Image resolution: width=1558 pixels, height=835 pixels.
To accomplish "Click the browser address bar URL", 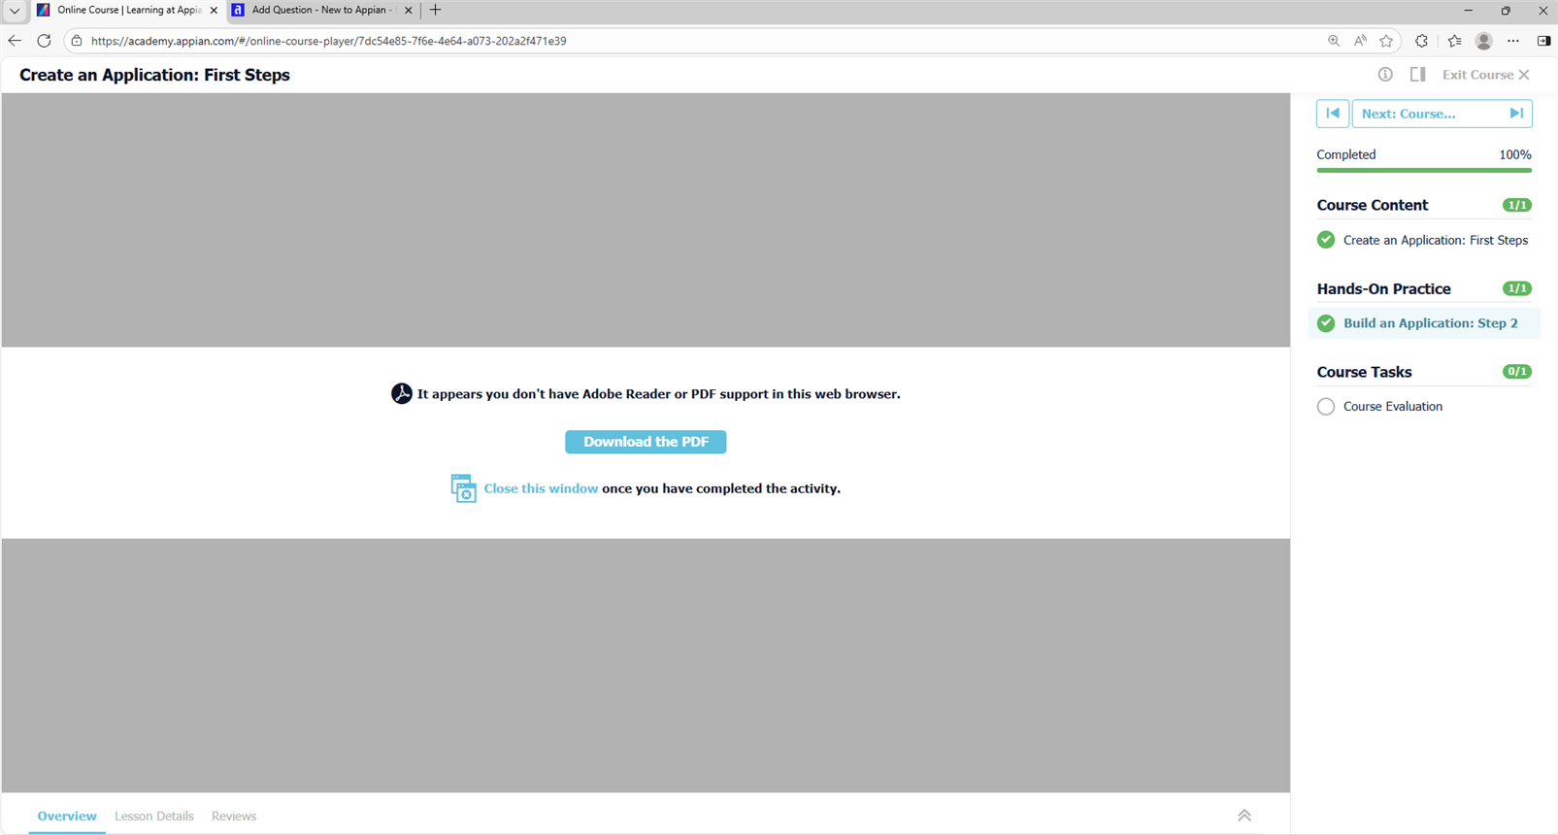I will pyautogui.click(x=329, y=41).
